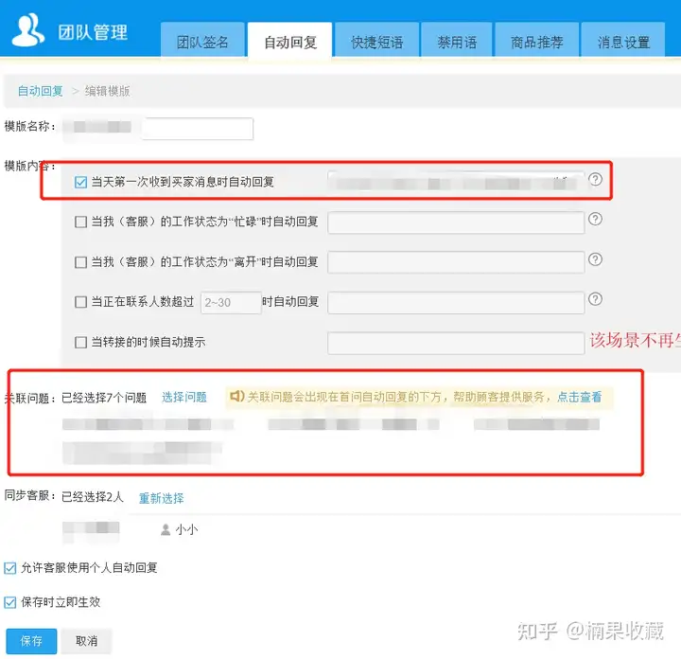Click 重新选择 link for 同步客服
681x659 pixels.
161,498
